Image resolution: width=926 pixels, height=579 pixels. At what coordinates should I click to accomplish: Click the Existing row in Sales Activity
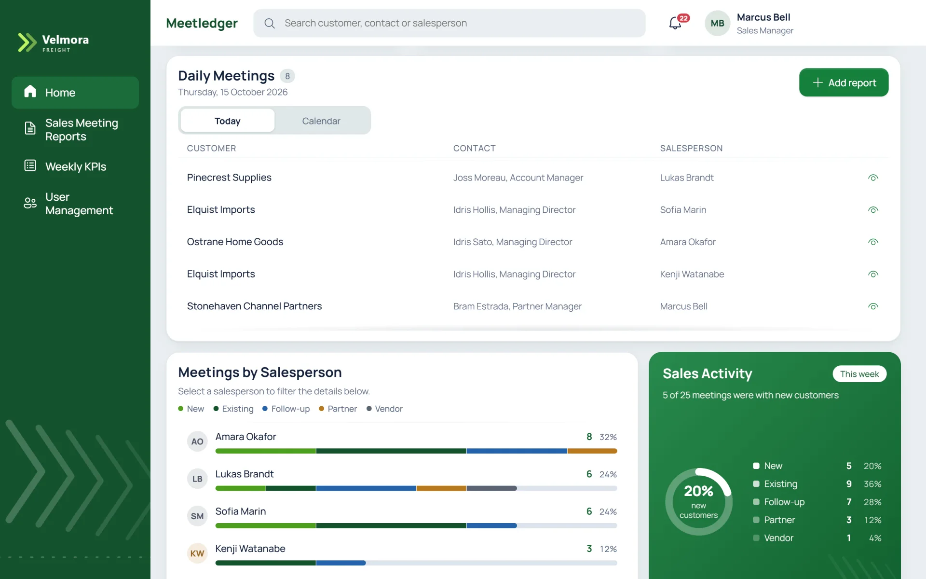(x=817, y=484)
